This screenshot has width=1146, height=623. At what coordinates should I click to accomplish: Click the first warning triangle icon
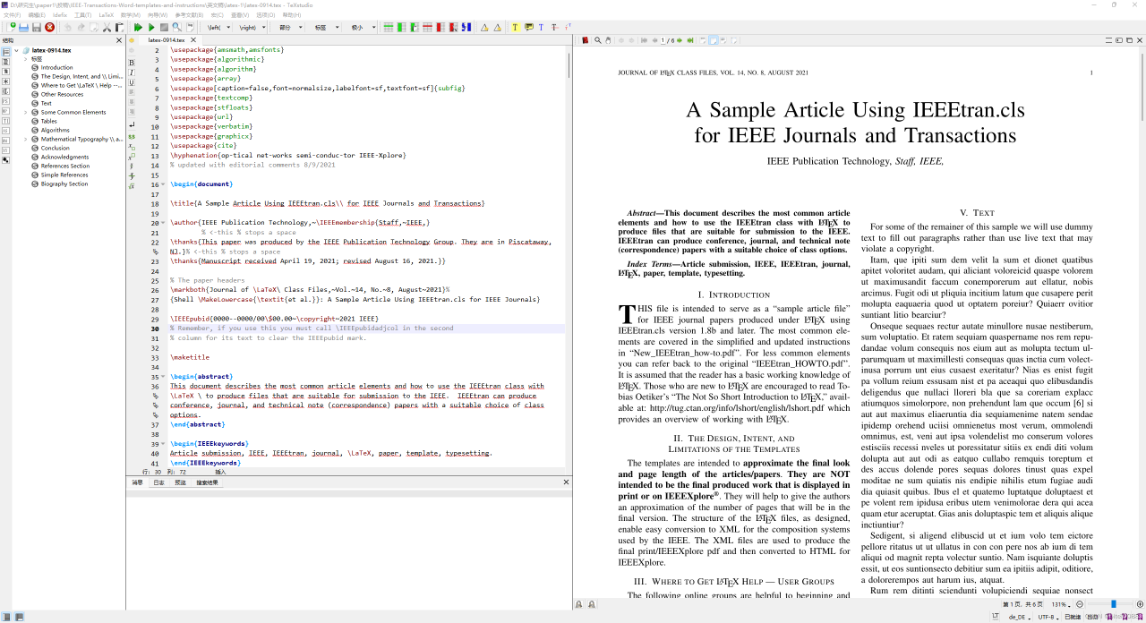click(484, 28)
